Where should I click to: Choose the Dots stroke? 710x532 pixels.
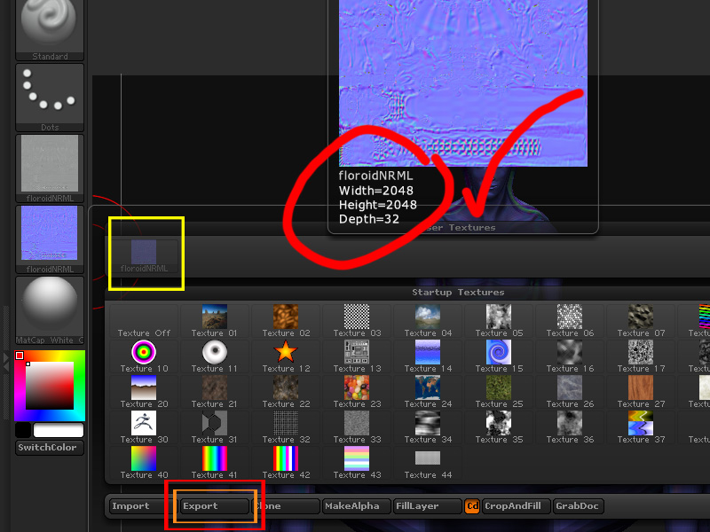pyautogui.click(x=49, y=93)
